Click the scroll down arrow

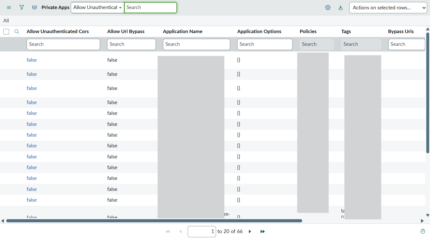pyautogui.click(x=428, y=215)
